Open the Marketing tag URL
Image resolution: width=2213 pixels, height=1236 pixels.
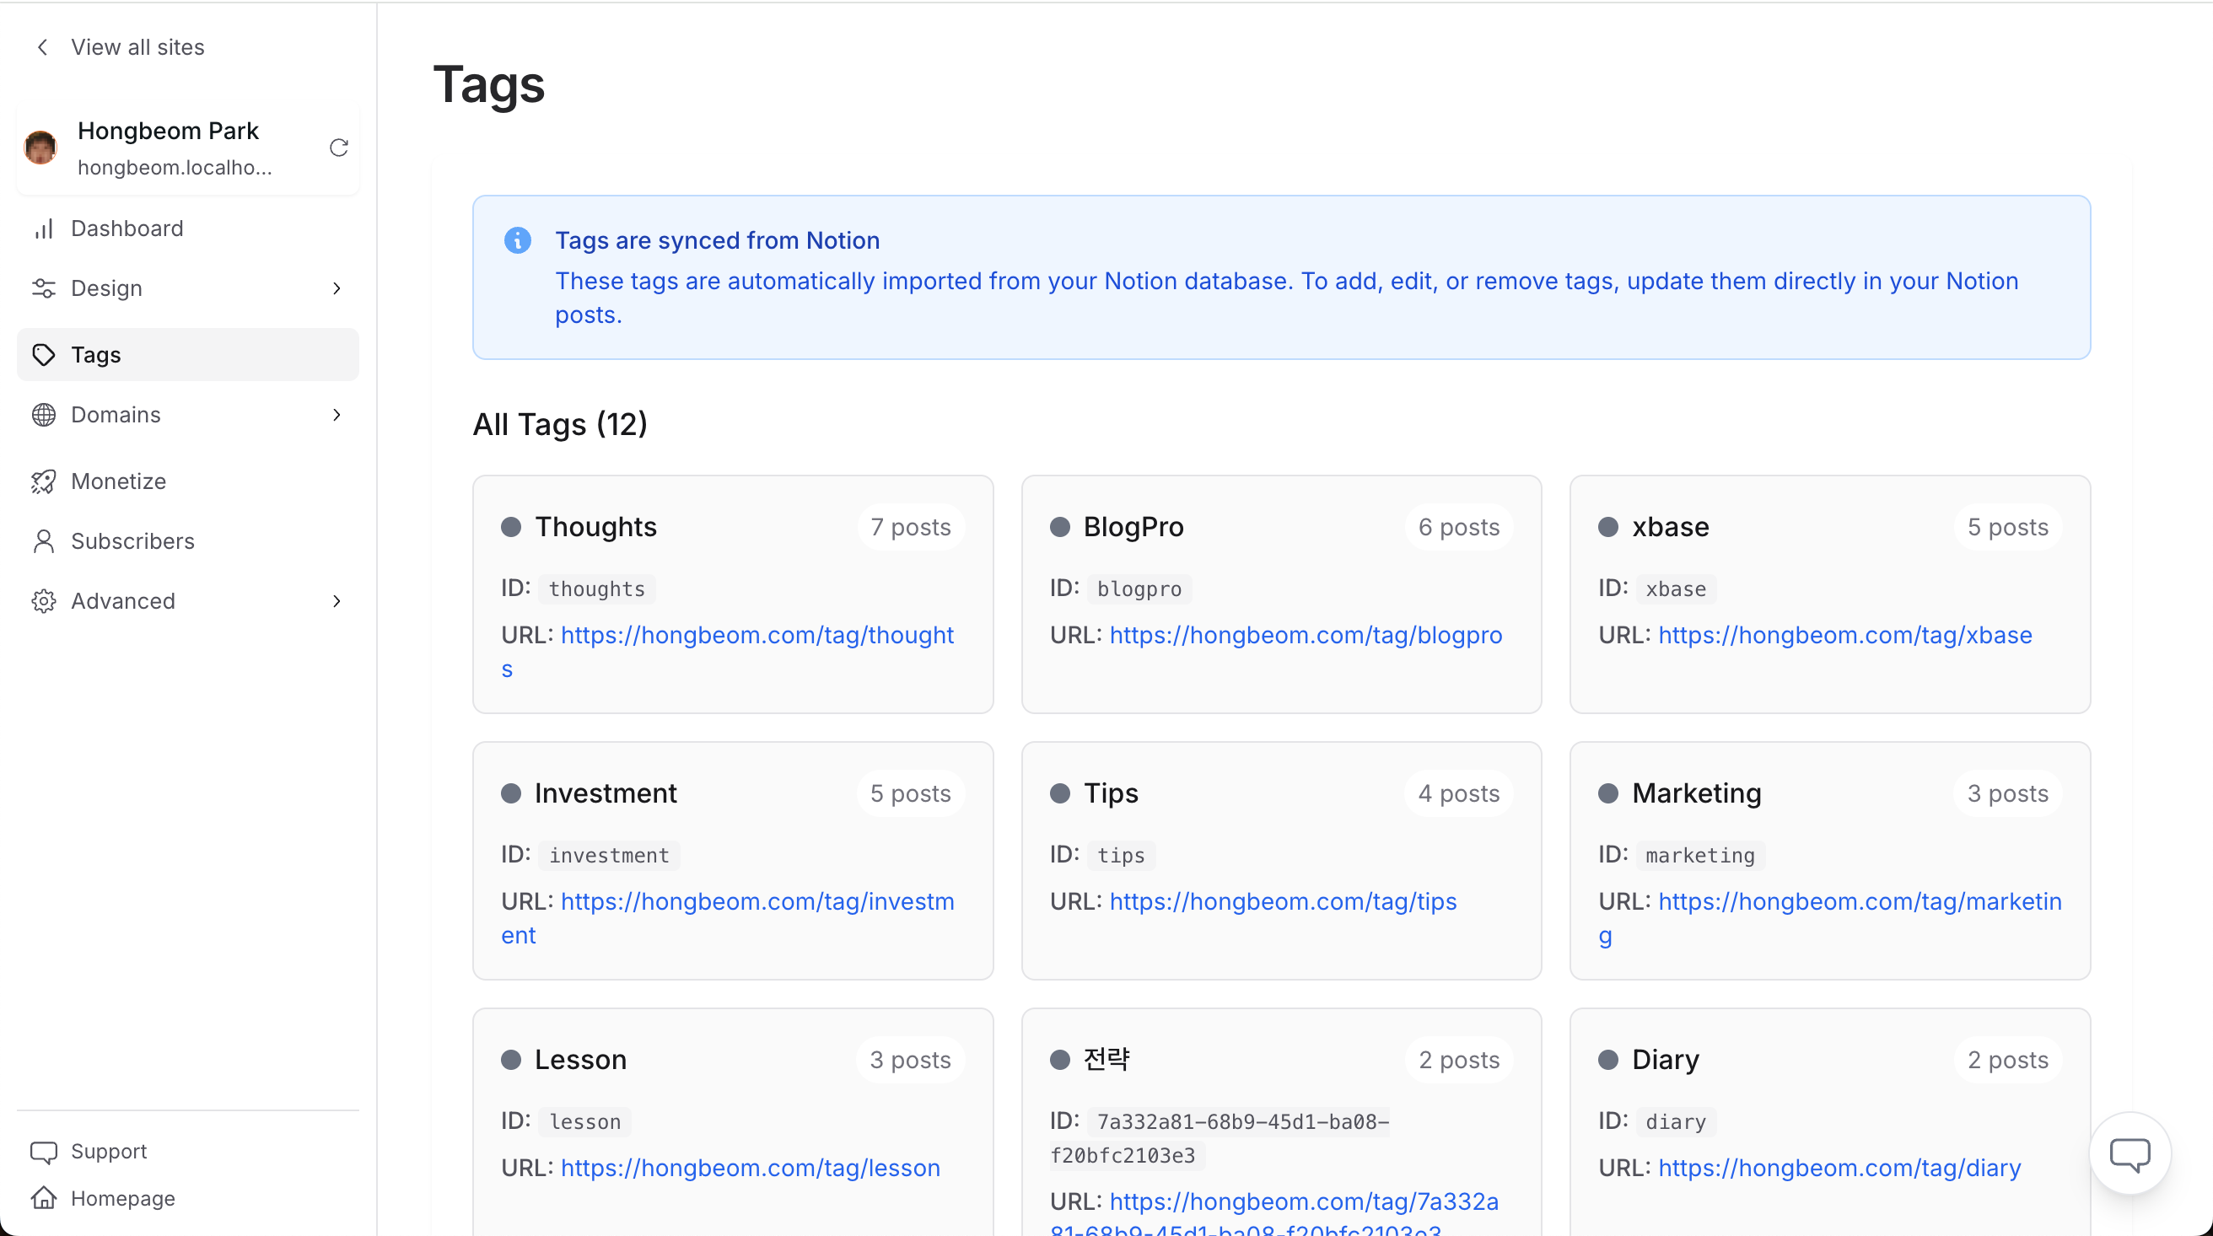tap(1830, 918)
